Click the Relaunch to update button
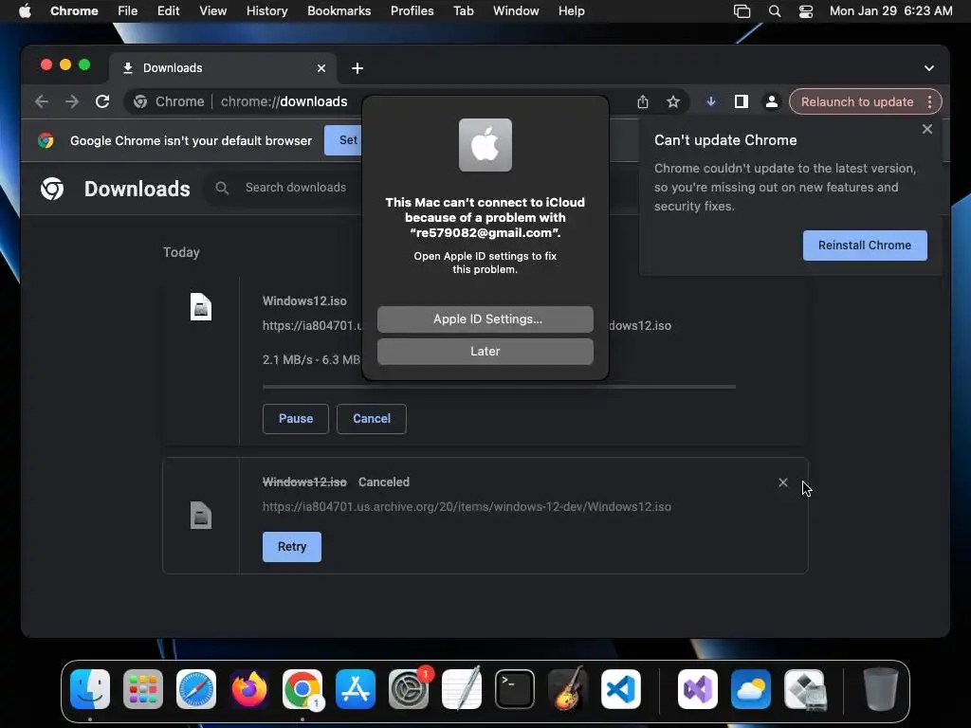This screenshot has height=728, width=971. pos(857,101)
